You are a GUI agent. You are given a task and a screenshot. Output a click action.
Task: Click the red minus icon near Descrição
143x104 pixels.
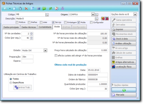tap(107, 18)
